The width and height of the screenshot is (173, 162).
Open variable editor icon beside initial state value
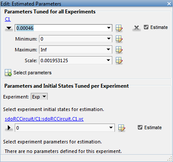[x=122, y=128]
